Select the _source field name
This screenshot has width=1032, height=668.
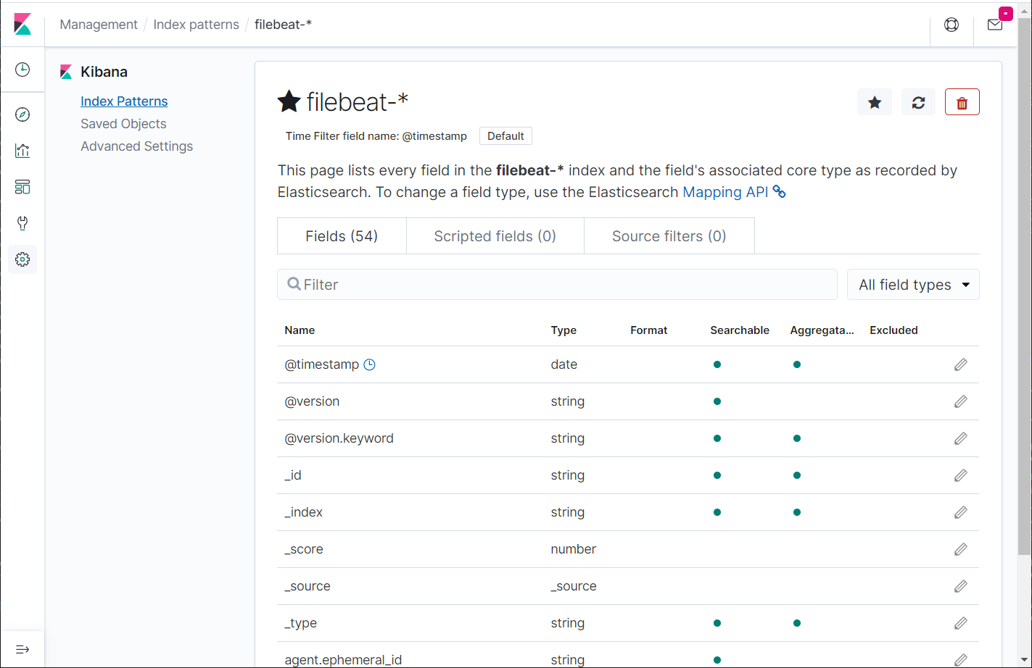(x=307, y=586)
